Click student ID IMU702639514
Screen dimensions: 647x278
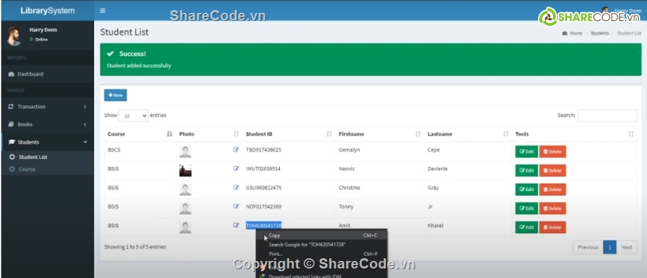(263, 169)
